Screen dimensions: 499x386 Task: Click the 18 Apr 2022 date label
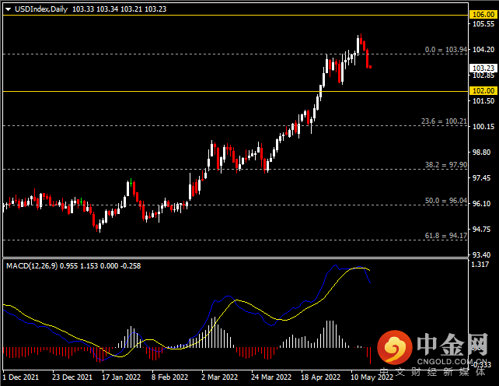pyautogui.click(x=320, y=377)
